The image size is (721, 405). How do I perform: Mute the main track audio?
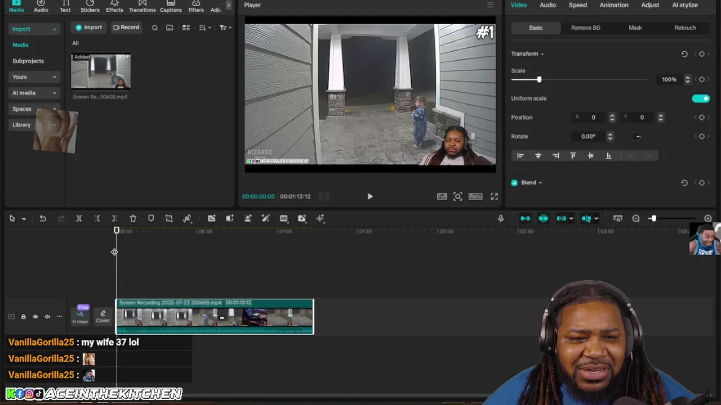click(x=47, y=317)
